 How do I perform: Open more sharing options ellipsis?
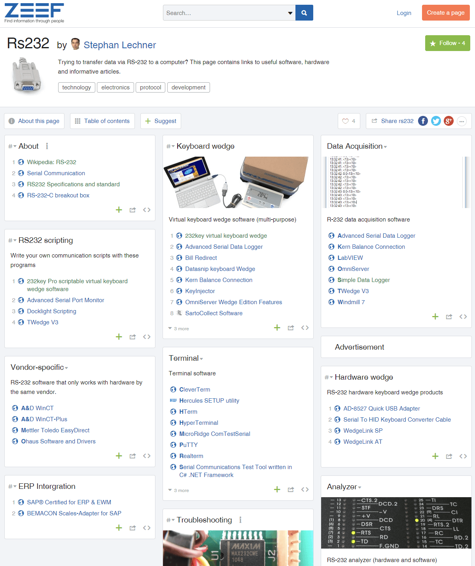[462, 121]
